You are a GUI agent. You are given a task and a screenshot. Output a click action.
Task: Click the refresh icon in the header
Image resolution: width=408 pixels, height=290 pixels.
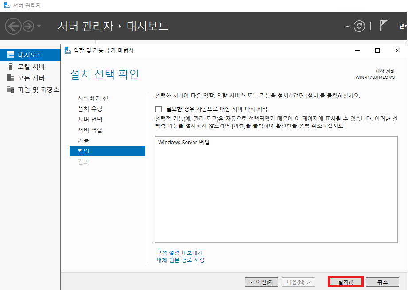pos(359,26)
